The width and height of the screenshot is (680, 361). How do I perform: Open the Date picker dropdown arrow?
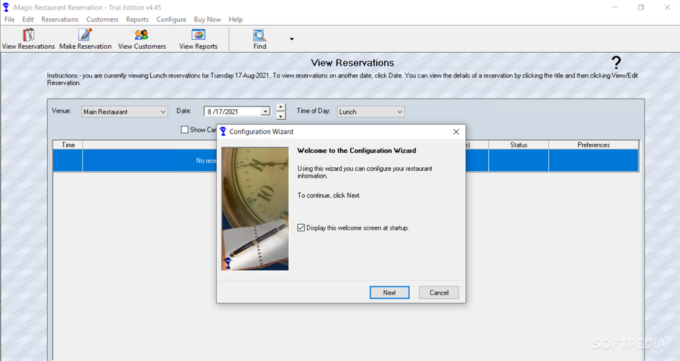[265, 112]
